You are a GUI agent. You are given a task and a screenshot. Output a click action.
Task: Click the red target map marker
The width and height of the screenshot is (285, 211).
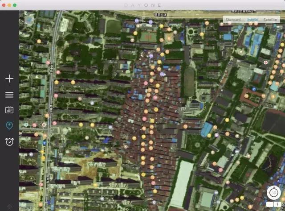(265, 62)
